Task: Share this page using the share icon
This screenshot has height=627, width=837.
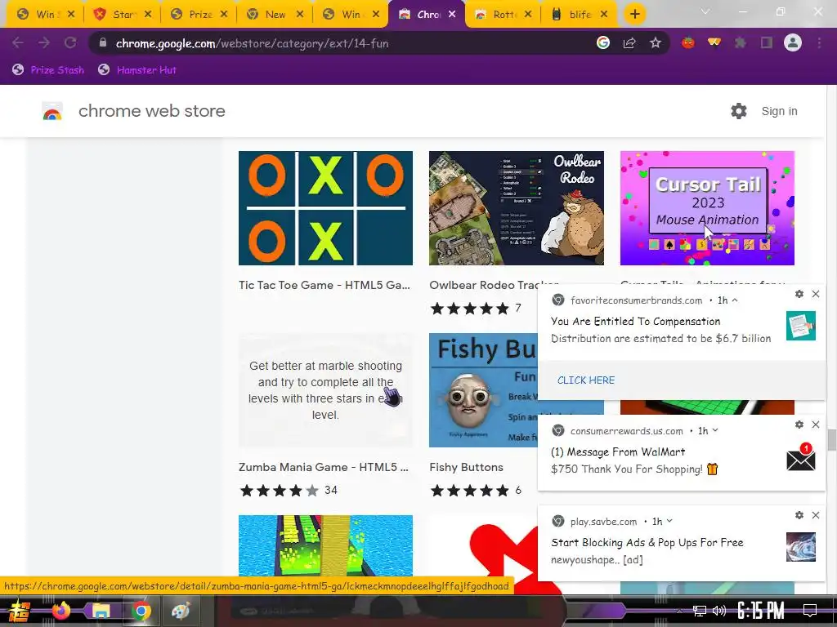Action: 629,43
